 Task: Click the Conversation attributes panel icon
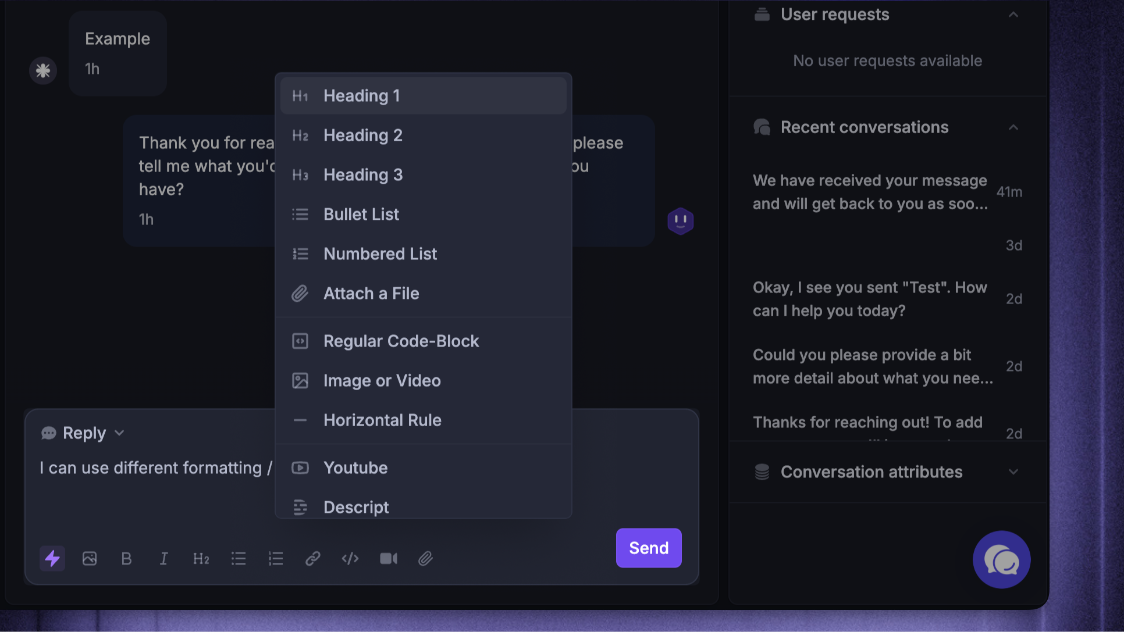coord(762,472)
